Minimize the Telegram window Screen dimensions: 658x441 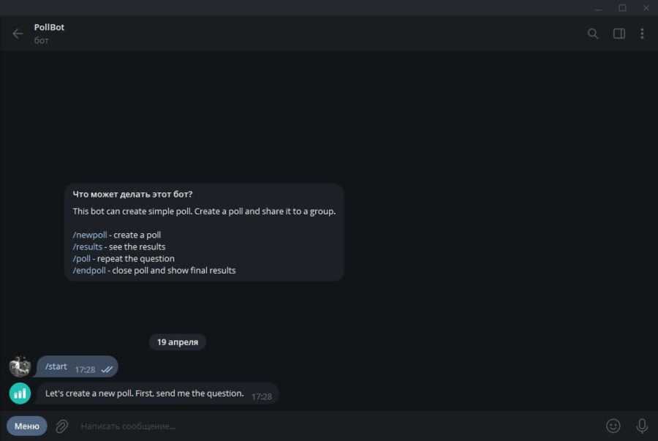[599, 8]
